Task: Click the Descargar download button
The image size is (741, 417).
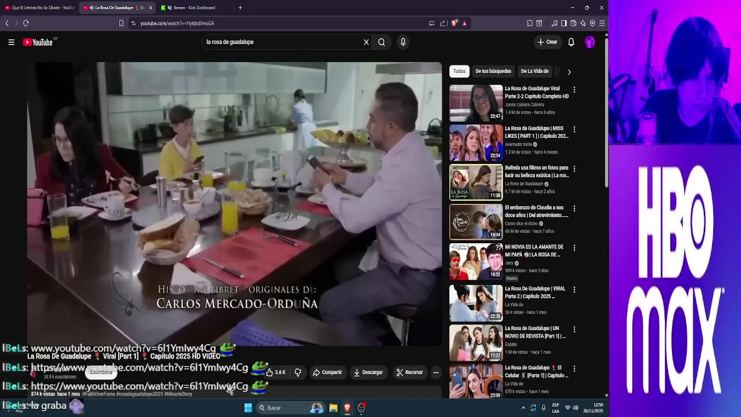Action: [x=368, y=372]
